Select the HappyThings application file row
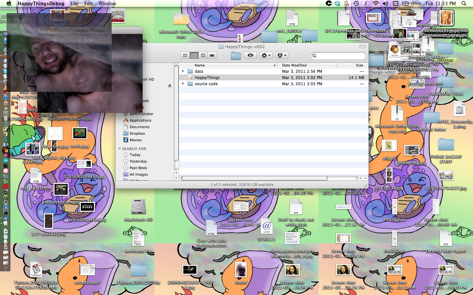The height and width of the screenshot is (295, 473). coord(274,78)
